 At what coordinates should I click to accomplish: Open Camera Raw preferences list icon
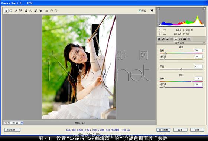tap(46, 11)
